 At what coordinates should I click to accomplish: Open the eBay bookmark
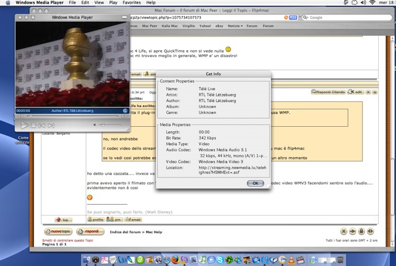click(219, 26)
